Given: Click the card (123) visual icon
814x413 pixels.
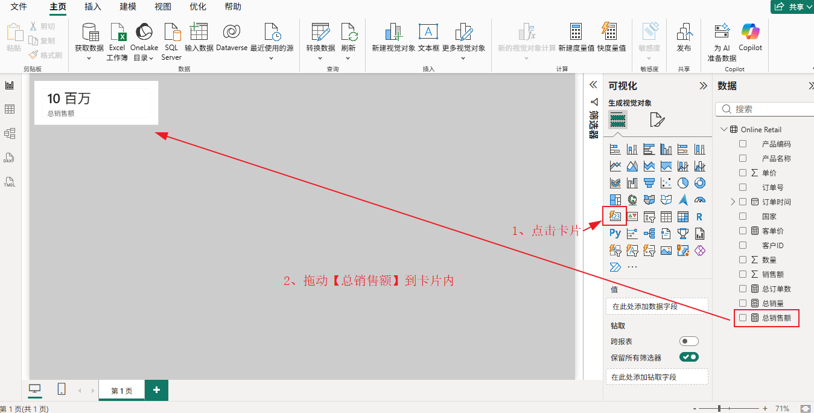Looking at the screenshot, I should [615, 217].
